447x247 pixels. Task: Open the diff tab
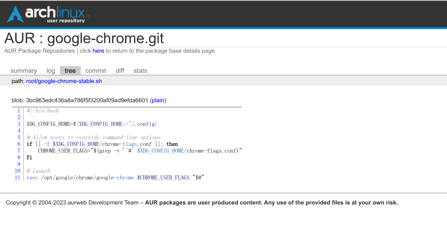point(120,71)
